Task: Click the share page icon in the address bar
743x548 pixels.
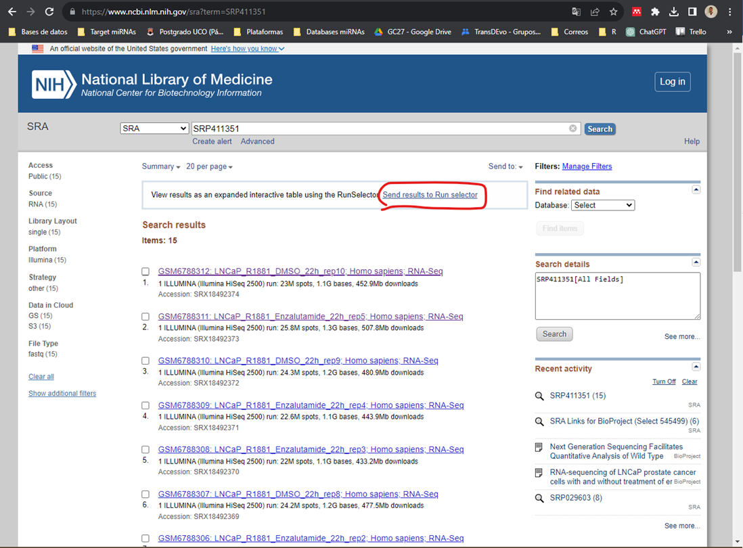Action: (x=595, y=12)
